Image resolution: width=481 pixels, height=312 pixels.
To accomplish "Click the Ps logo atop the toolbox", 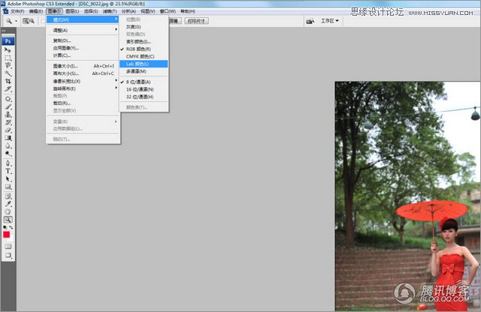I will coord(8,41).
